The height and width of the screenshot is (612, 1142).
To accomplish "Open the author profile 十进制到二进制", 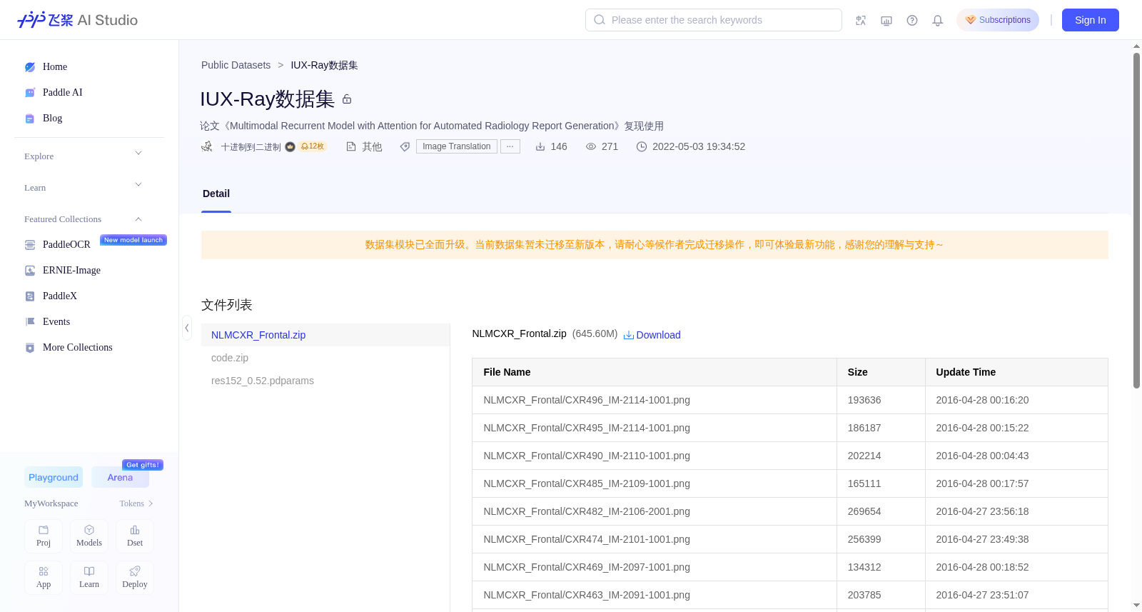I will [251, 147].
